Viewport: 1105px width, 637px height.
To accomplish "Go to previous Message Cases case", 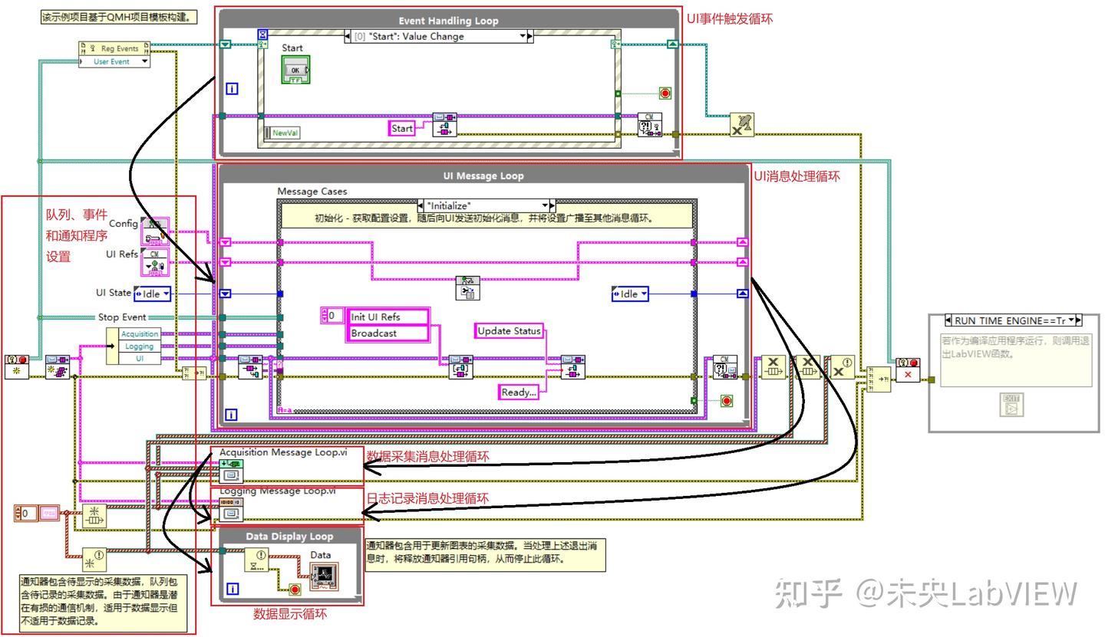I will 422,205.
